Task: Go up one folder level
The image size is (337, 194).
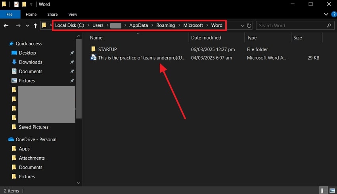Action: point(35,26)
